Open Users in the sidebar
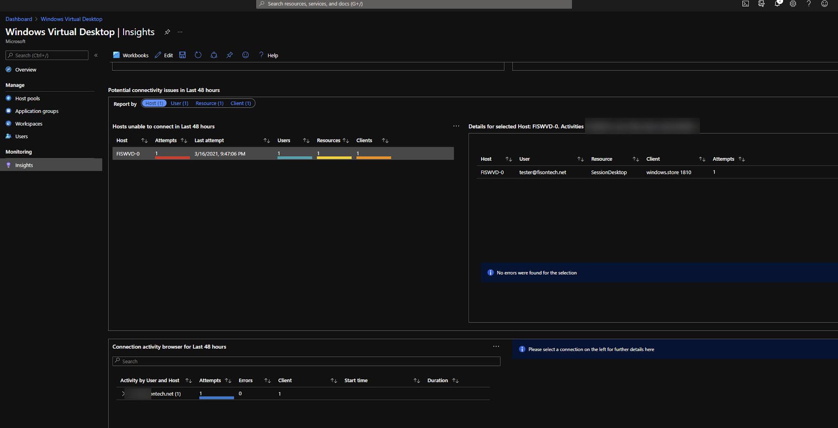The image size is (838, 428). pyautogui.click(x=21, y=136)
